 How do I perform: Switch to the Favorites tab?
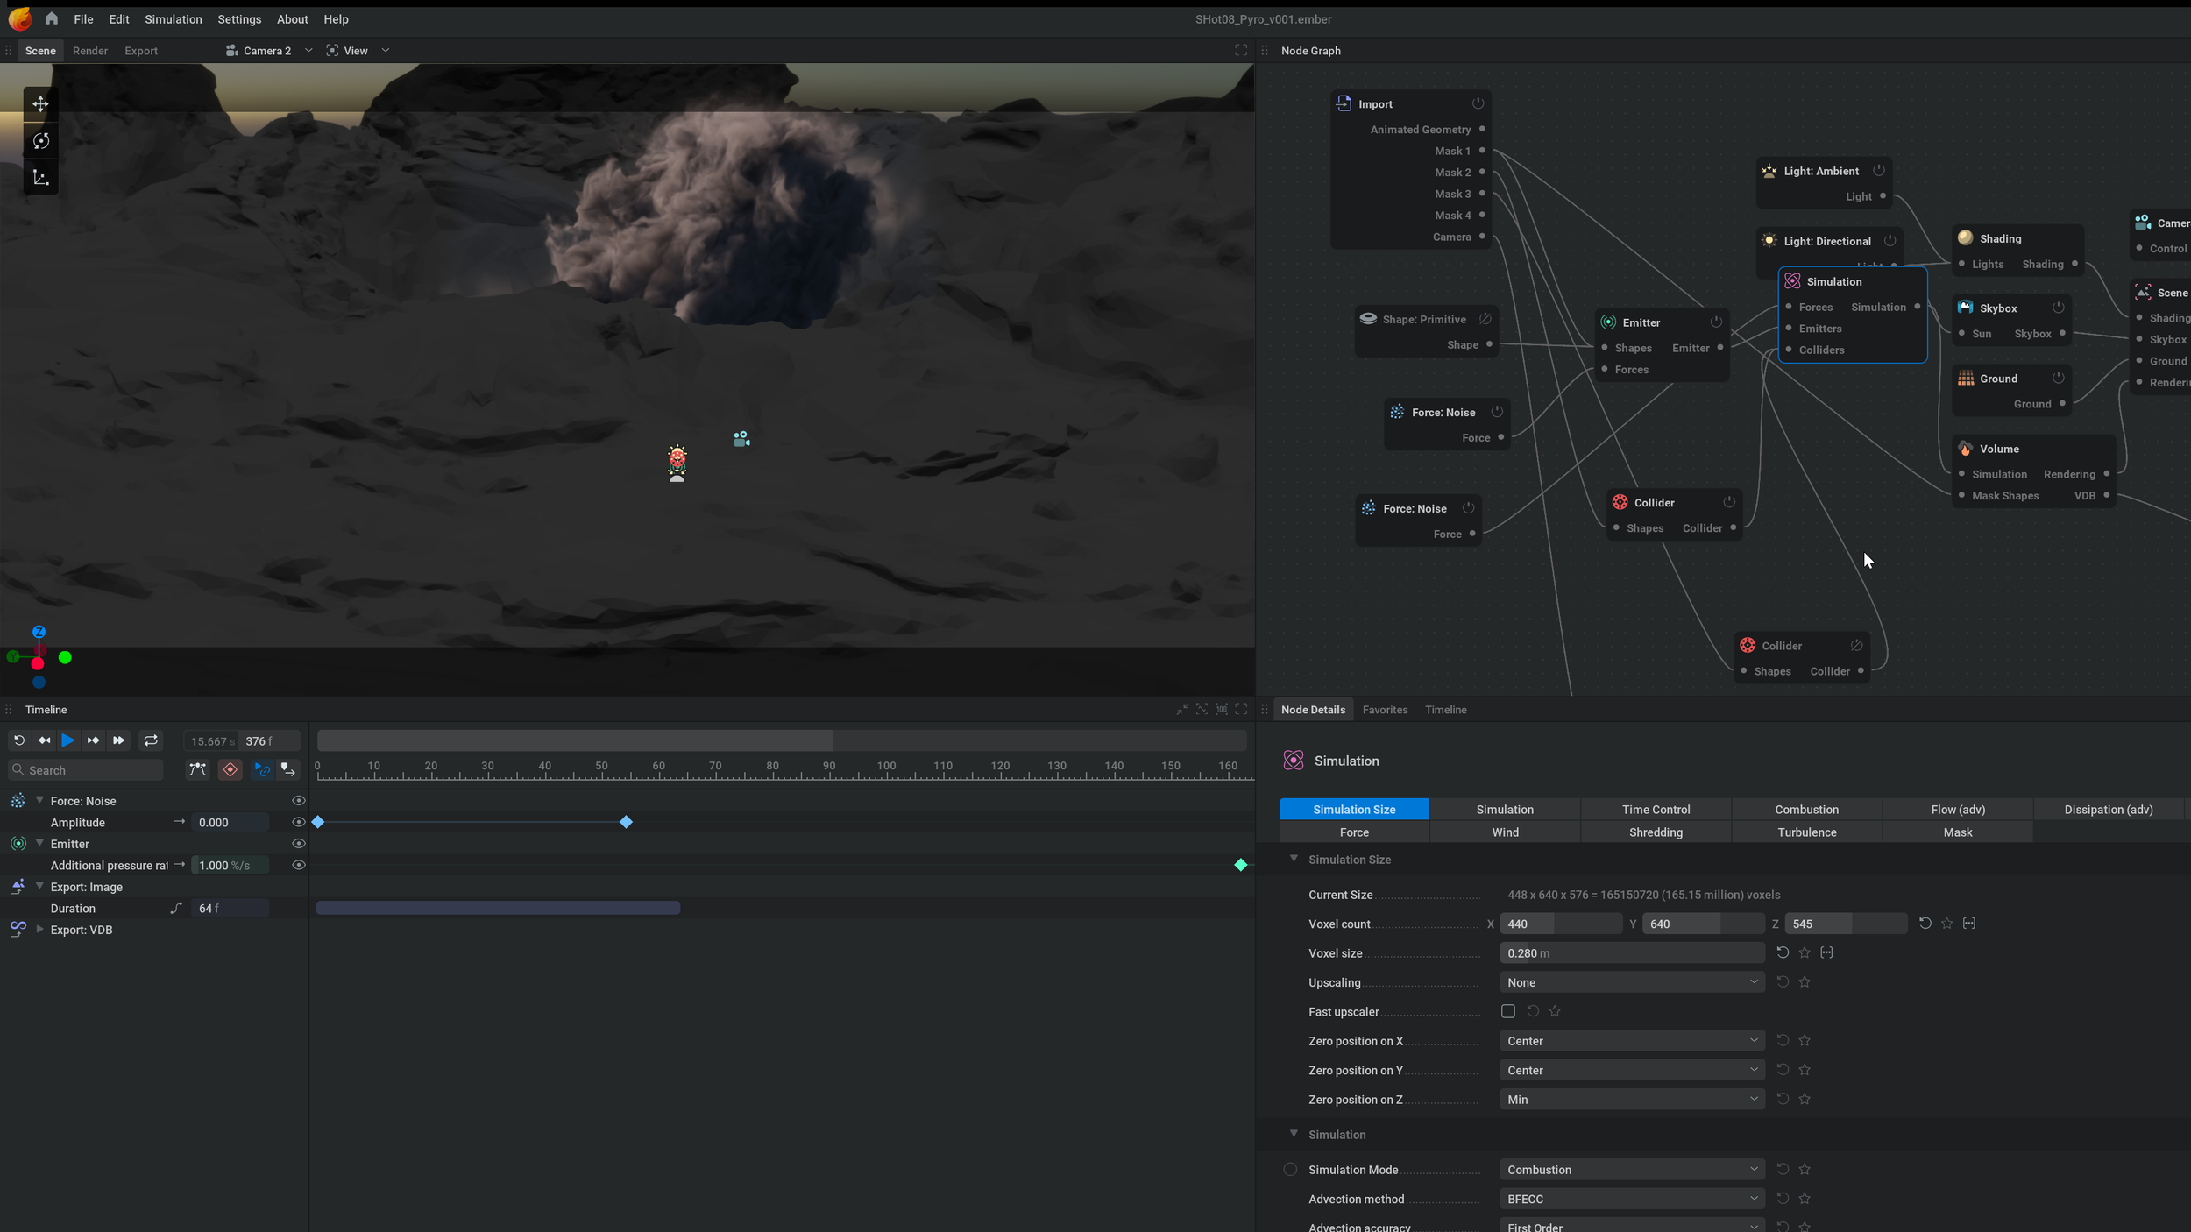pyautogui.click(x=1385, y=710)
